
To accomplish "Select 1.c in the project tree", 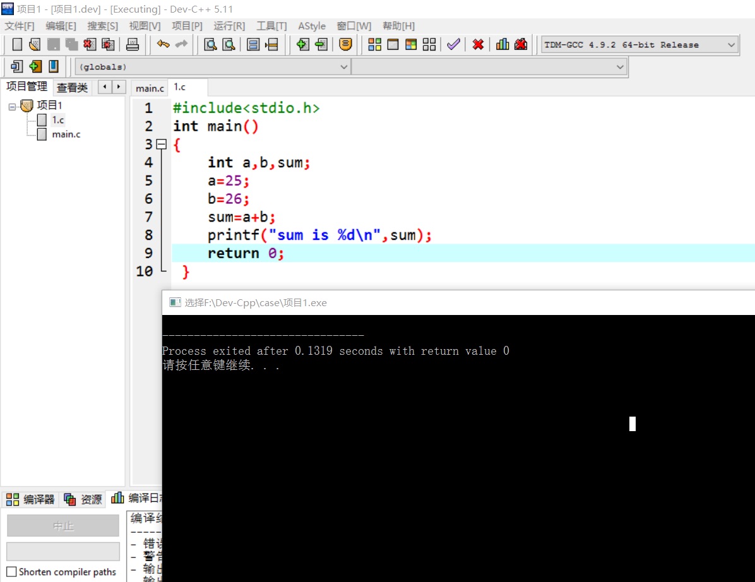I will [58, 120].
